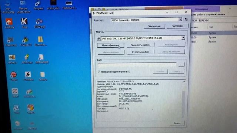Open the Ktag desktop shortcut

pos(24,23)
